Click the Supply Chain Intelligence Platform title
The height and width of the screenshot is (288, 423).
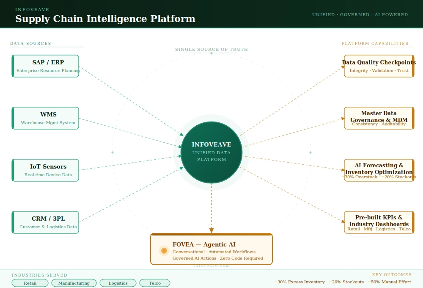pos(105,19)
